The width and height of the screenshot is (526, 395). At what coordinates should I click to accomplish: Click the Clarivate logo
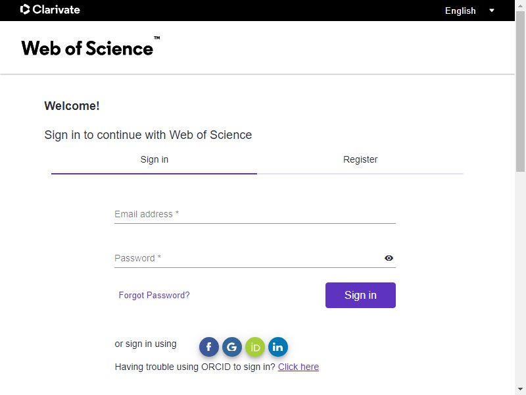click(x=50, y=9)
